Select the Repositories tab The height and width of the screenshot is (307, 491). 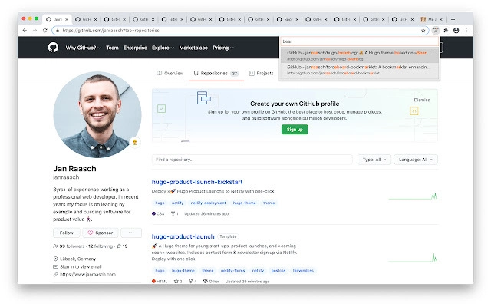pyautogui.click(x=216, y=74)
